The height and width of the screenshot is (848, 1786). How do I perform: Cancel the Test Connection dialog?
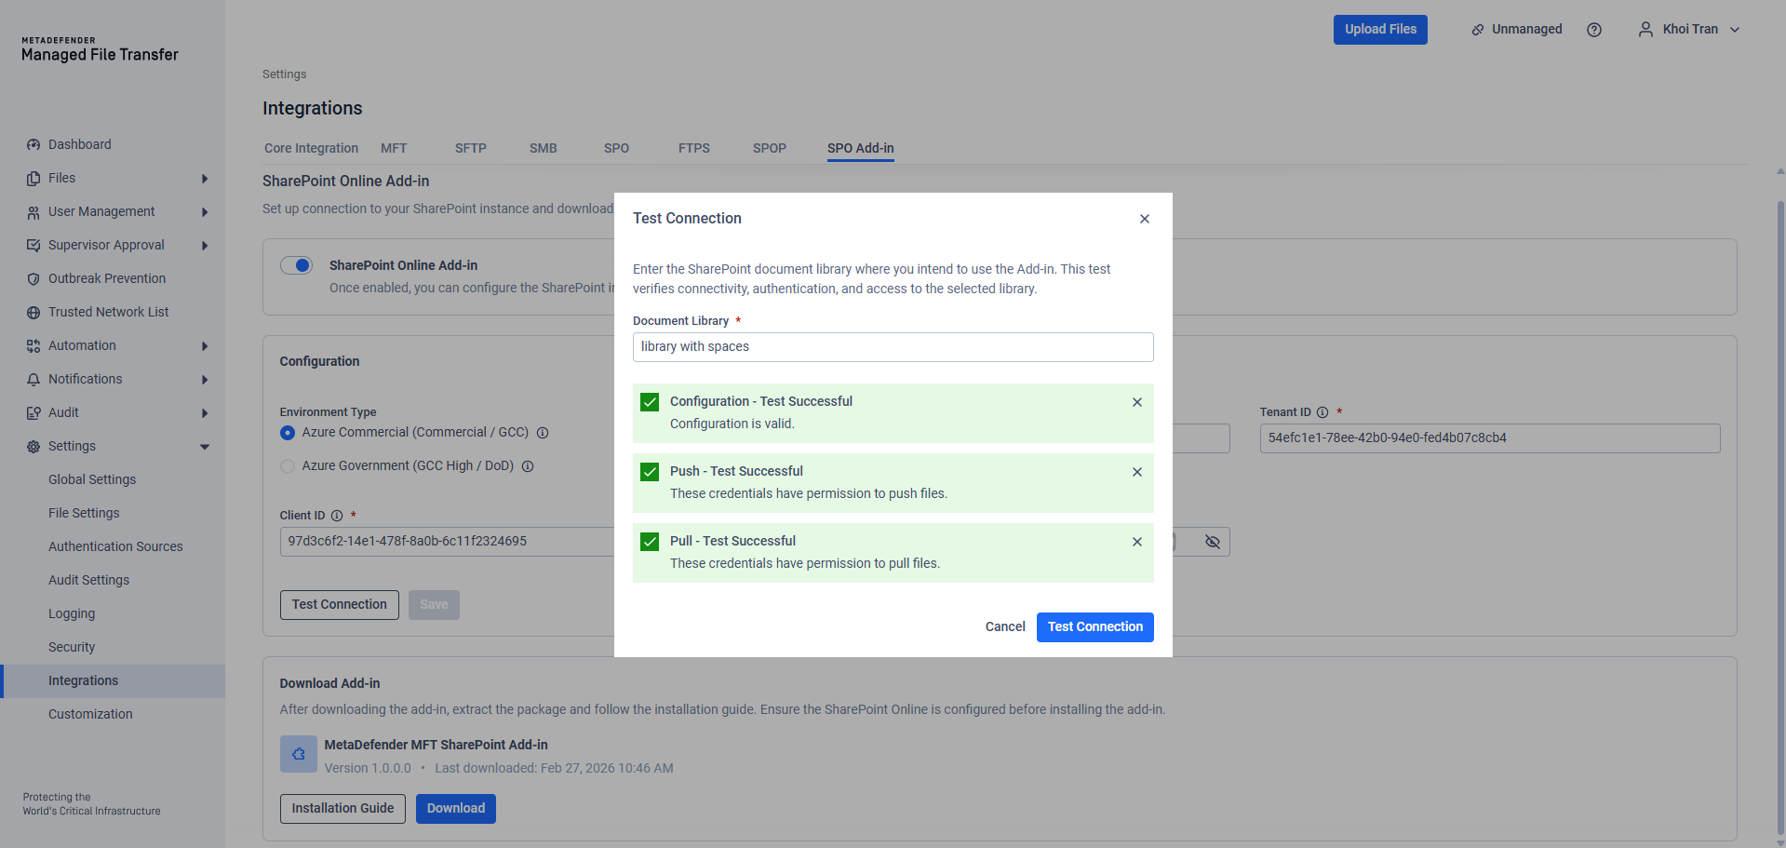1004,627
